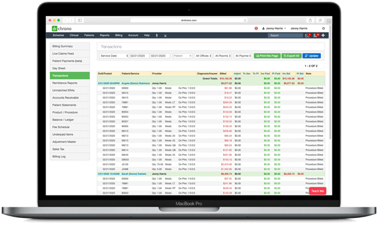378x225 pixels.
Task: Reload page using browser refresh icon
Action: [x=245, y=21]
